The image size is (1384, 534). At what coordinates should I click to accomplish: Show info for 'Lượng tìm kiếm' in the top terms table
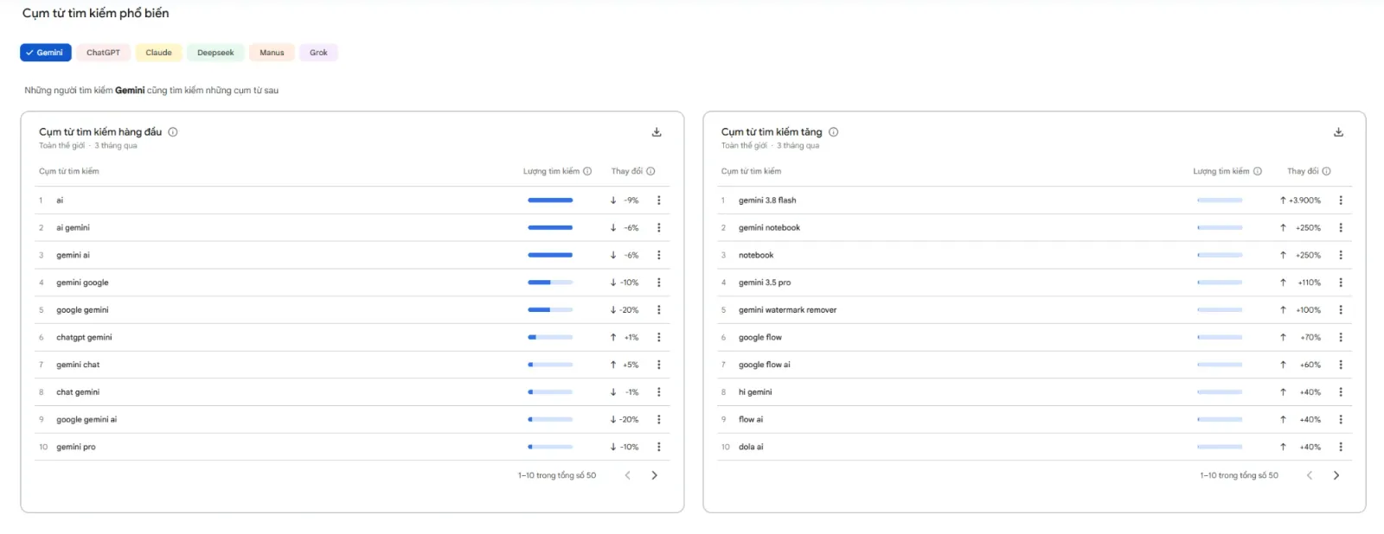coord(587,171)
